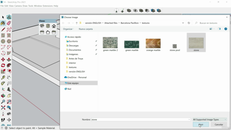Image resolution: width=231 pixels, height=130 pixels.
Task: Select the Tape Measure tool
Action: 3,77
